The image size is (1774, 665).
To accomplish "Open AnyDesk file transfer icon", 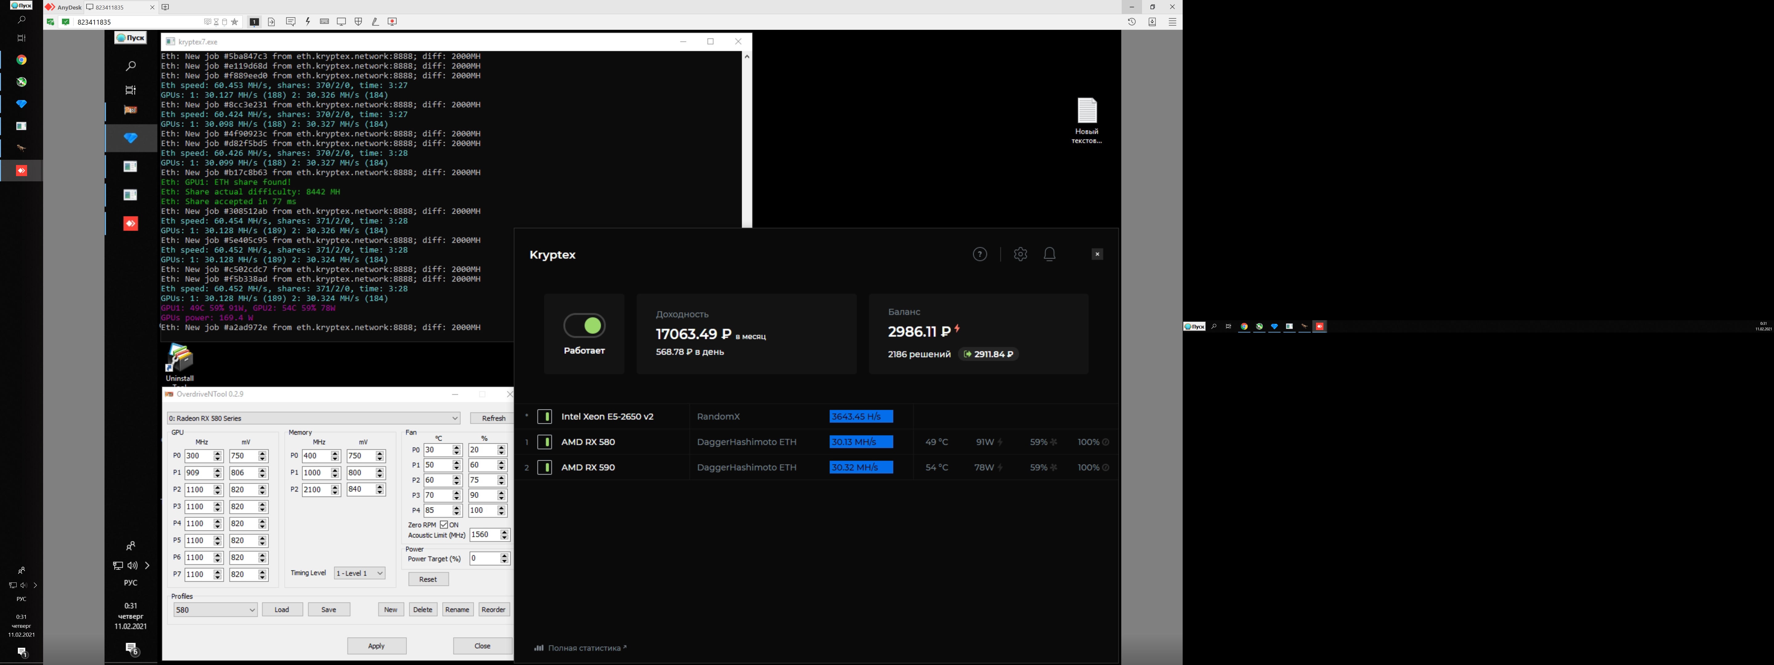I will 271,22.
